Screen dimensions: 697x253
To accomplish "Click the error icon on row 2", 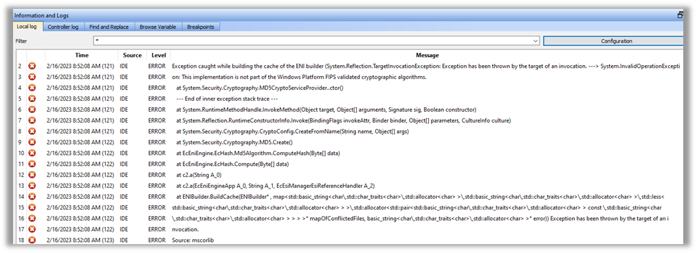I will pos(32,66).
